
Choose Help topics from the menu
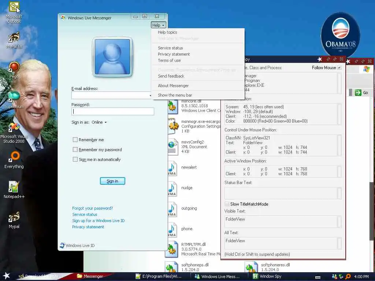click(167, 32)
